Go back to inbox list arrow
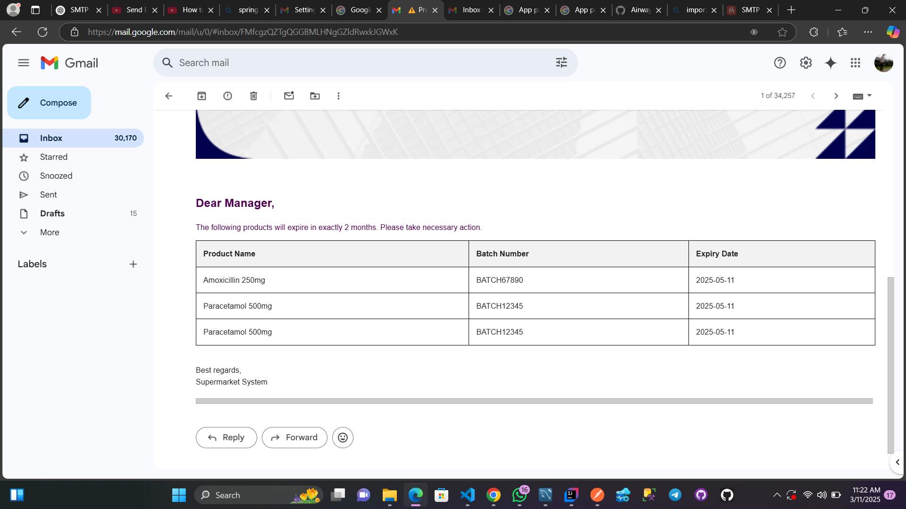 click(x=168, y=96)
